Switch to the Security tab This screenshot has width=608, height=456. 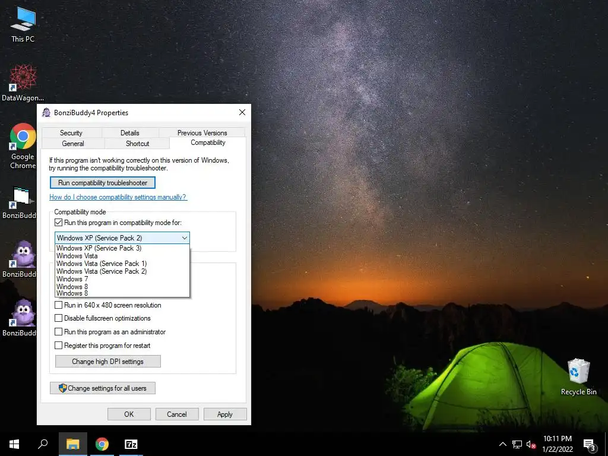click(x=71, y=132)
